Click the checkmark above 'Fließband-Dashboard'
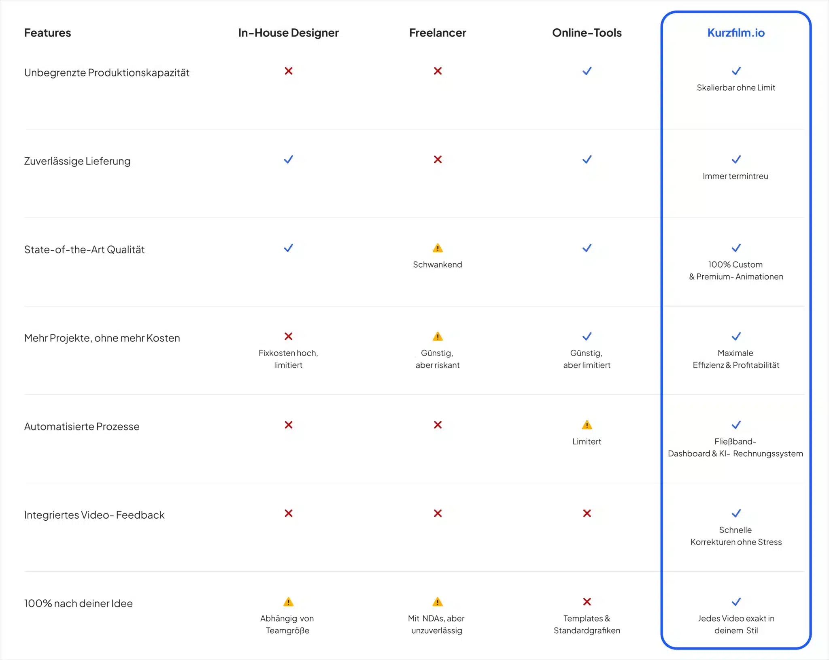The width and height of the screenshot is (829, 660). click(736, 425)
